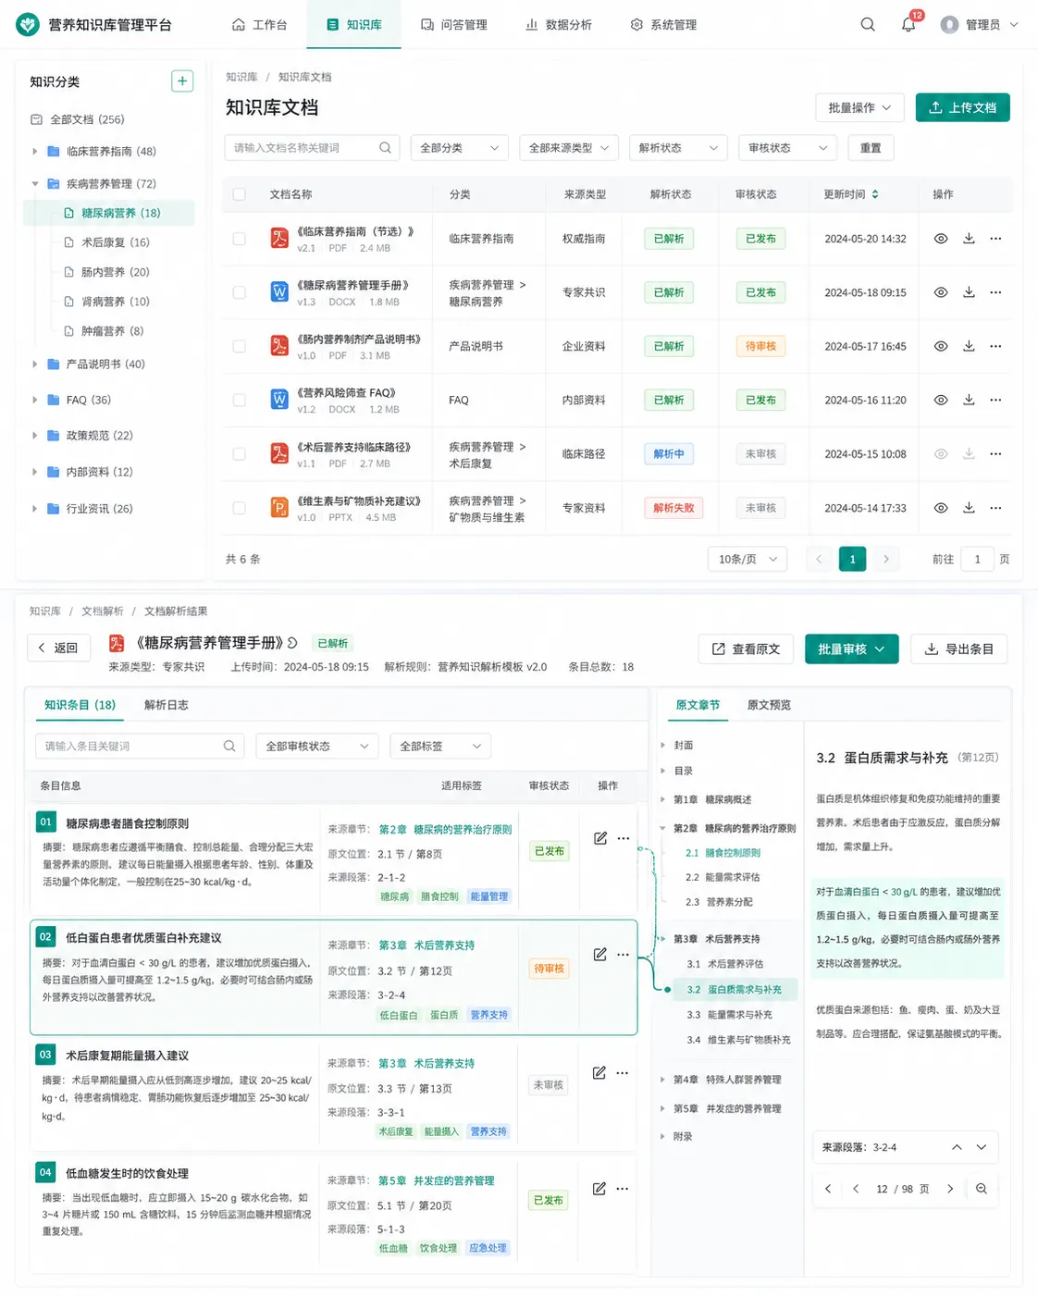
Task: Open the 问答管理 nav tab
Action: tap(453, 25)
